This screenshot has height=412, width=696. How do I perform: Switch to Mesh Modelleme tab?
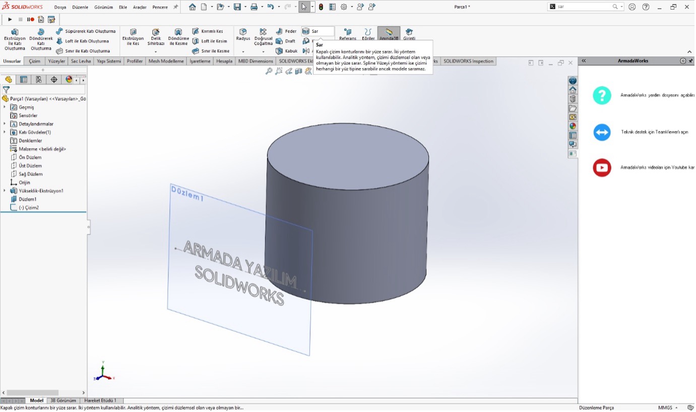tap(166, 61)
